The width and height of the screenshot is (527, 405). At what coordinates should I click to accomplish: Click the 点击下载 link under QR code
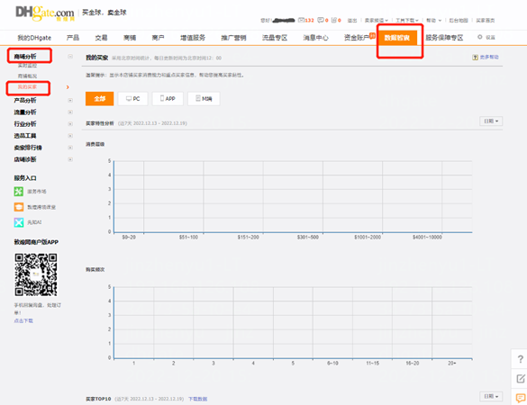pyautogui.click(x=23, y=320)
